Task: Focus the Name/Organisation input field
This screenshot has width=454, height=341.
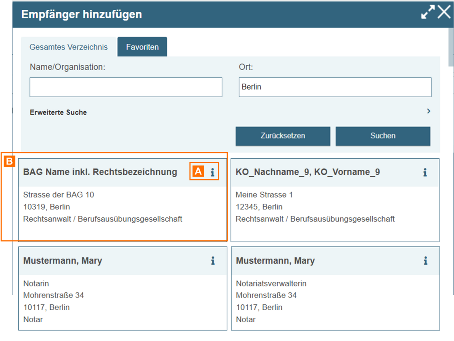Action: pos(126,87)
